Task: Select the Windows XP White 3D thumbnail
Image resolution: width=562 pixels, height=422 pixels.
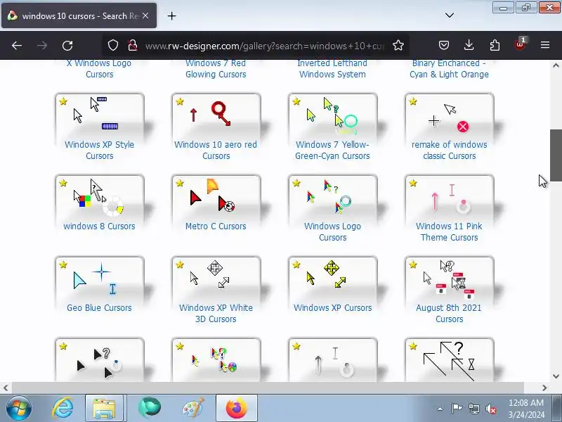Action: 216,279
